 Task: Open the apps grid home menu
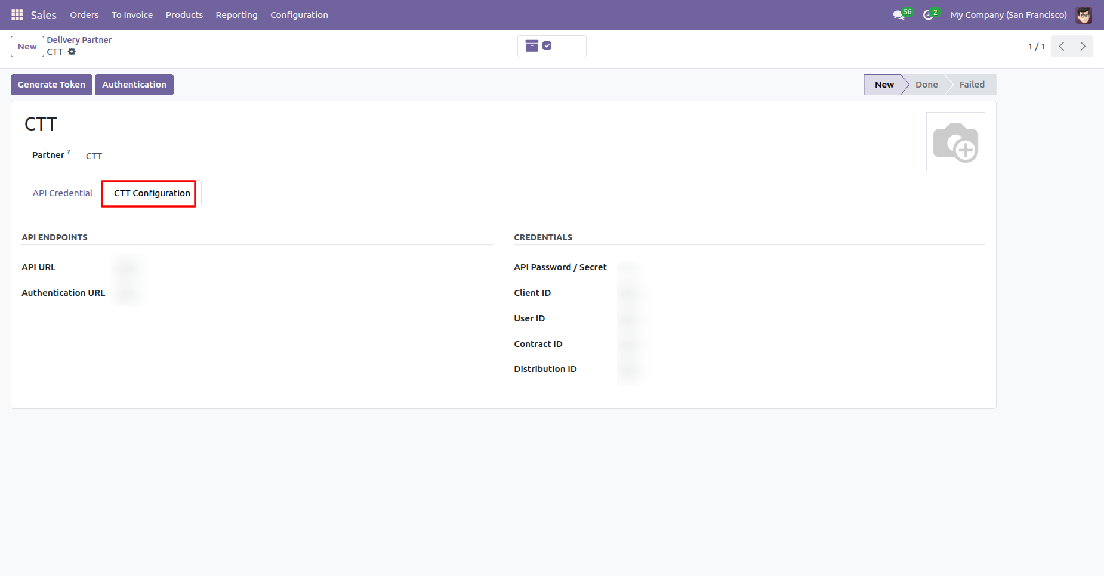[17, 14]
